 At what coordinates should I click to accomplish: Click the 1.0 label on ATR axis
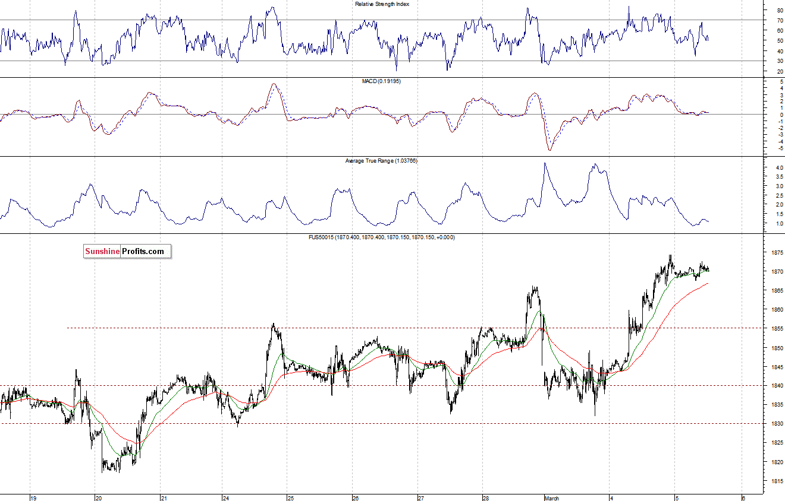tap(779, 224)
